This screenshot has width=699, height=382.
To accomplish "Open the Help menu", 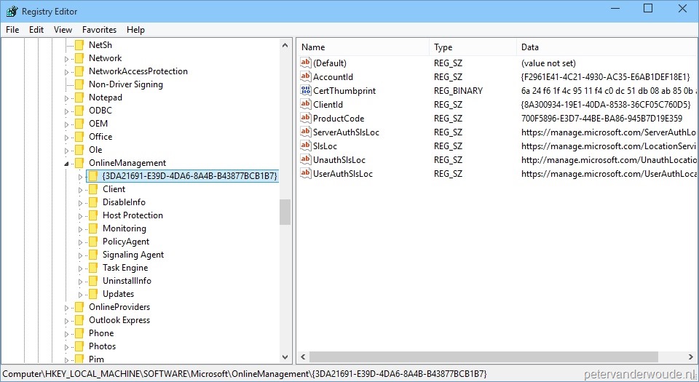I will 135,29.
